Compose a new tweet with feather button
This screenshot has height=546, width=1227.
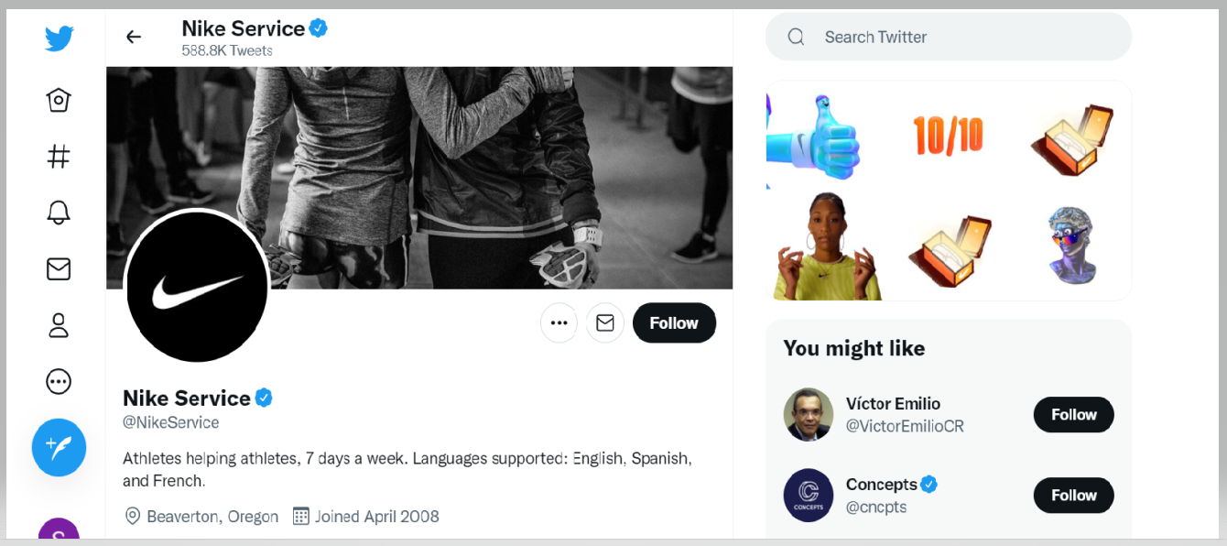click(x=59, y=448)
